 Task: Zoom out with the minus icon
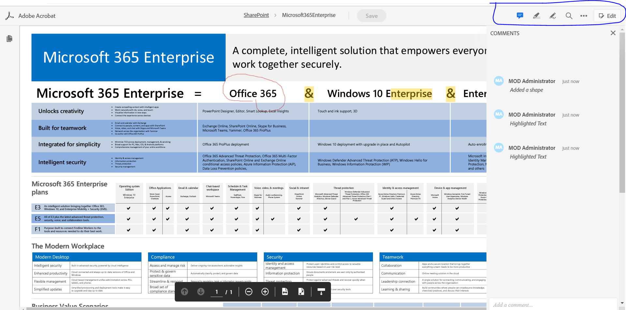(x=249, y=292)
